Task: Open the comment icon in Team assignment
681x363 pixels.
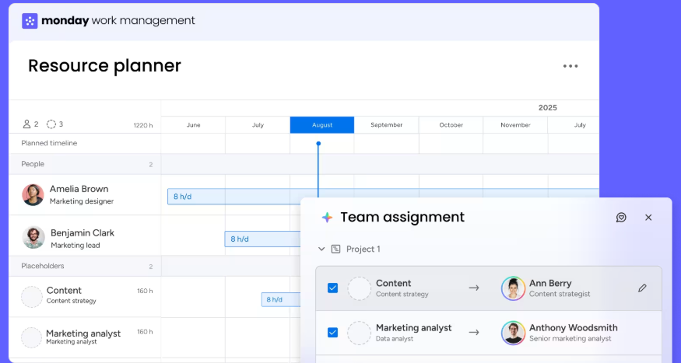Action: (x=621, y=218)
